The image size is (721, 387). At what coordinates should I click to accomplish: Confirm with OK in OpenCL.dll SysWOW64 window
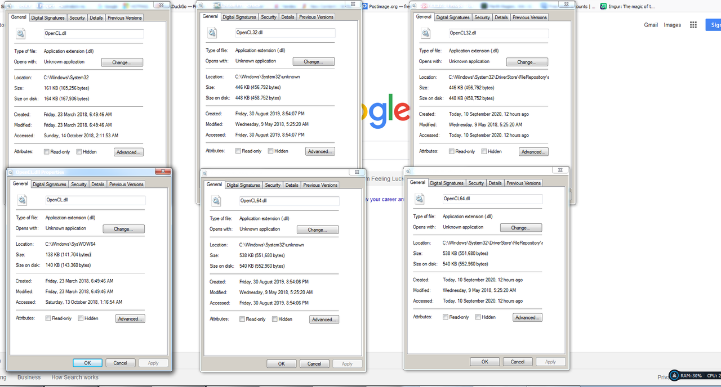87,363
